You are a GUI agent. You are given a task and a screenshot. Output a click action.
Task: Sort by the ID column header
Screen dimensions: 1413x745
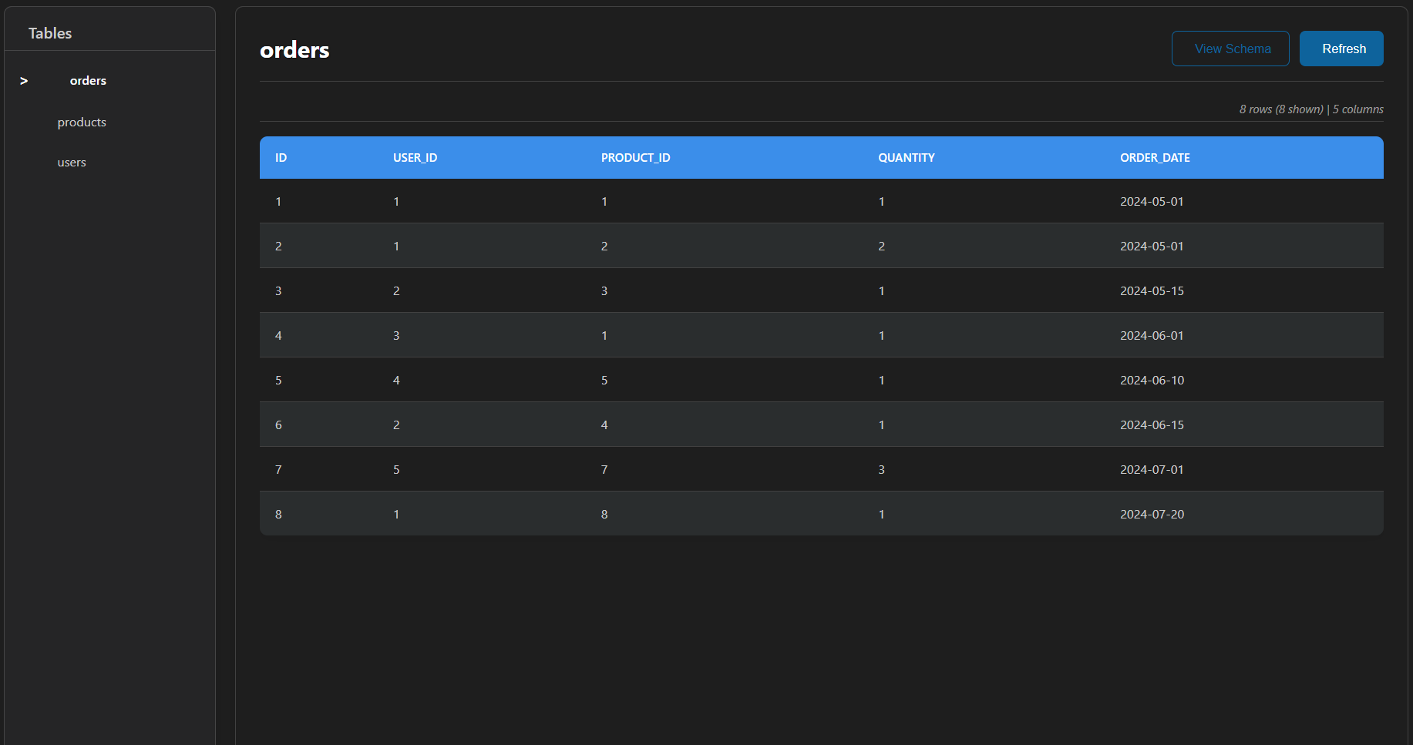[281, 157]
